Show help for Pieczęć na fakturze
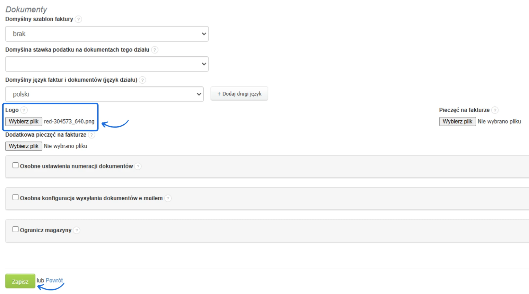Screen dimensions: 529x294 495,110
